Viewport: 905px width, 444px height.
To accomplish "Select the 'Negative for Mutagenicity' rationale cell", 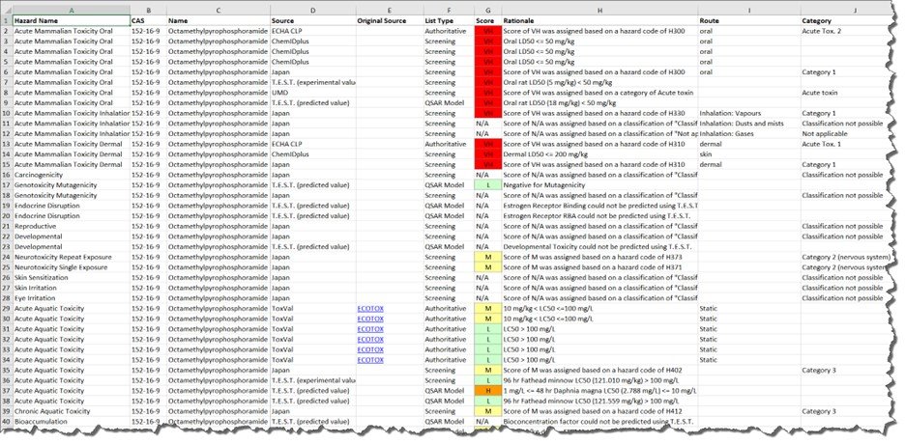I will (x=599, y=185).
